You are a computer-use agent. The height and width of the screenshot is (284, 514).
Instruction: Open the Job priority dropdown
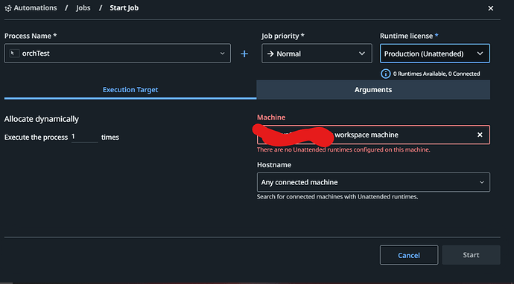317,54
